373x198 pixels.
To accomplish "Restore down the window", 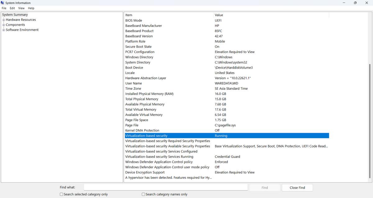I will [x=355, y=3].
